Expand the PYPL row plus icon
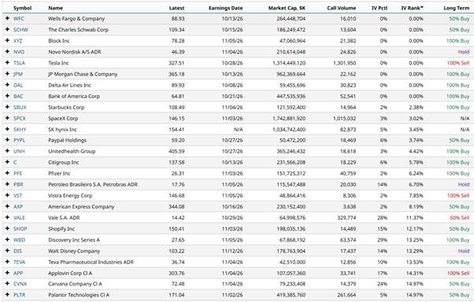 click(7, 140)
